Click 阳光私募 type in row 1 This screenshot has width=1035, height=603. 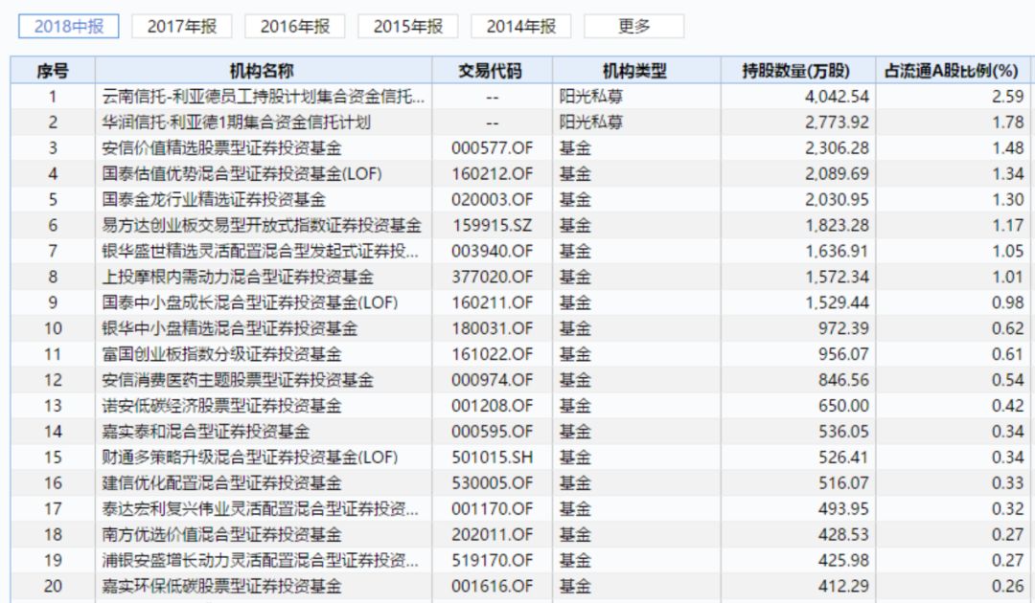(x=590, y=97)
